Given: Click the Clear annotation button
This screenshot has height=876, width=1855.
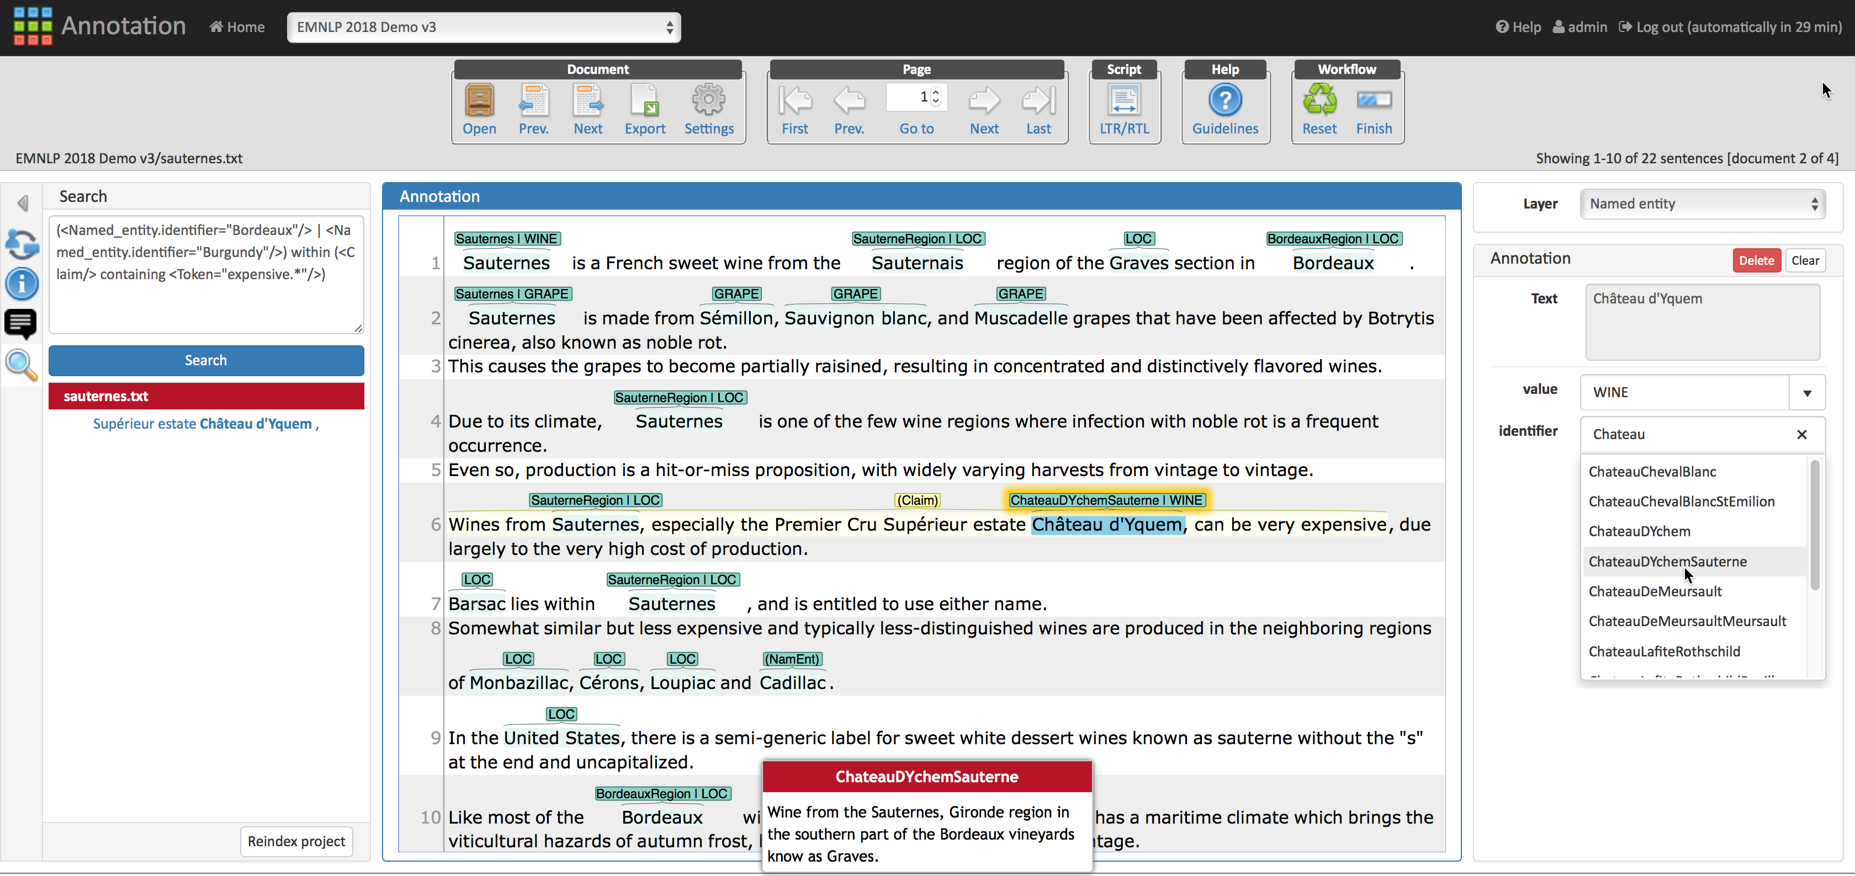Looking at the screenshot, I should 1805,260.
